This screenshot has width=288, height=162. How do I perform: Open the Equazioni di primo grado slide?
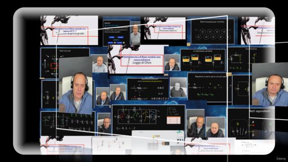[69, 30]
